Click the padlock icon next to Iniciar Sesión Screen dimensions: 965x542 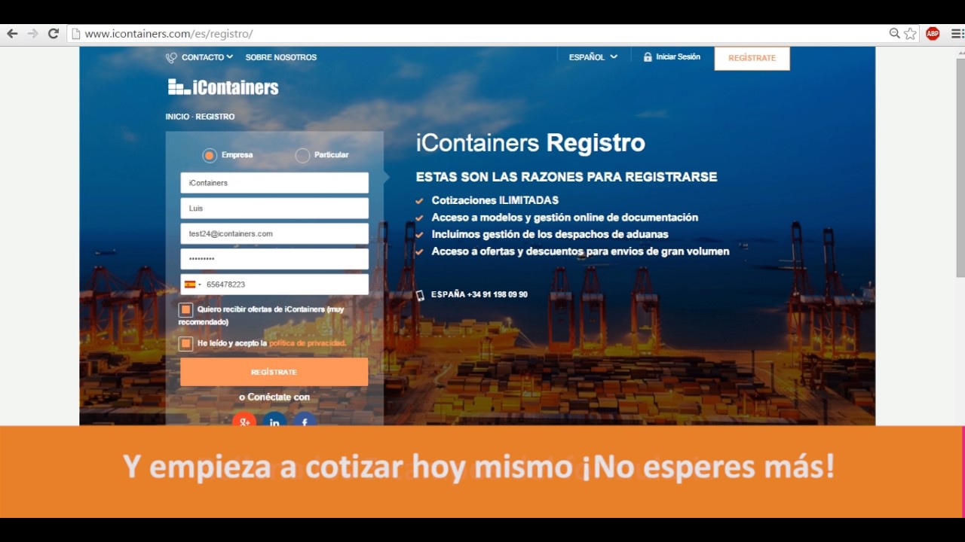(x=648, y=57)
